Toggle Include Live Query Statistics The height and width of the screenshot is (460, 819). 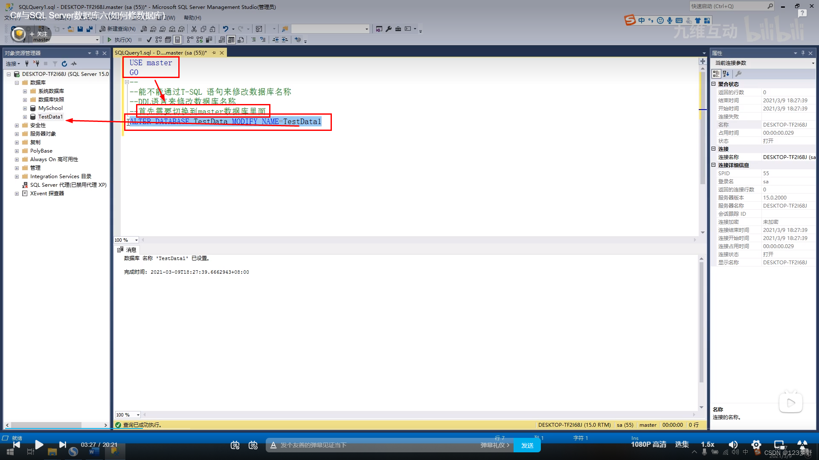(200, 40)
